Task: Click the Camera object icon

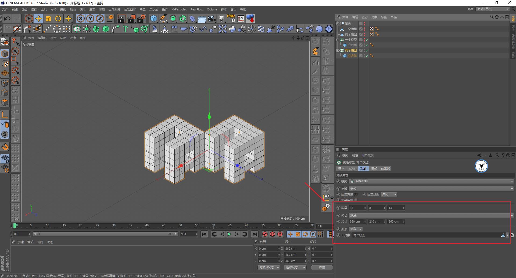Action: pyautogui.click(x=212, y=18)
